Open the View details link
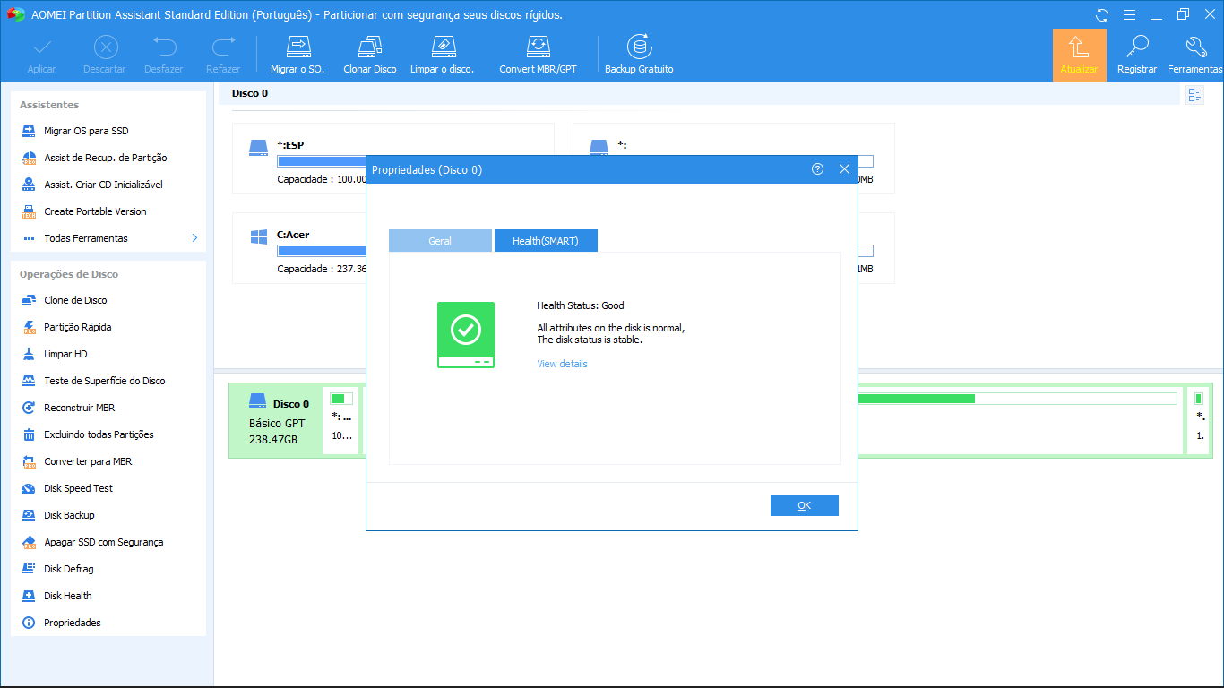 tap(562, 364)
